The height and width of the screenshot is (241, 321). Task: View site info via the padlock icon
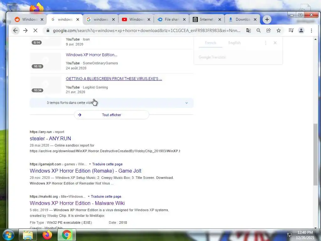tap(48, 30)
